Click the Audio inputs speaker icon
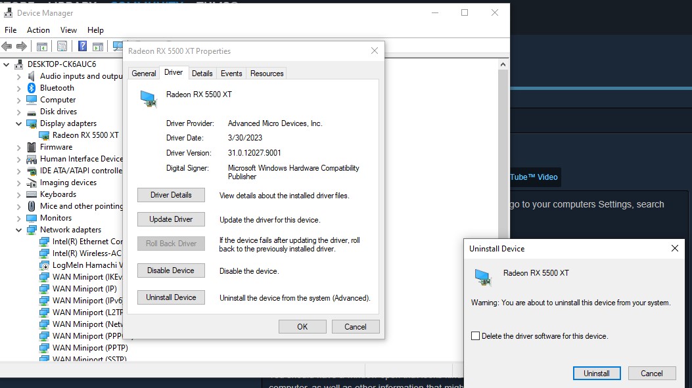 [x=32, y=76]
